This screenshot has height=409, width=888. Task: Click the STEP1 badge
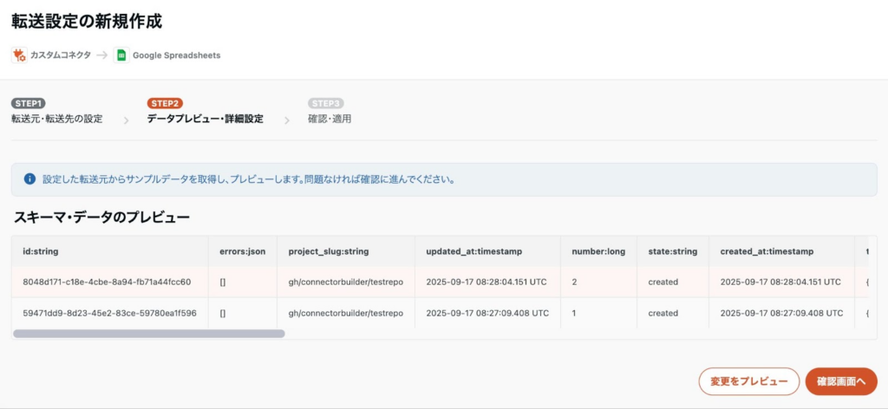tap(29, 103)
